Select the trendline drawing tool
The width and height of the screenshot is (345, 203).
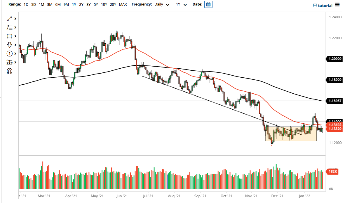tap(10, 19)
